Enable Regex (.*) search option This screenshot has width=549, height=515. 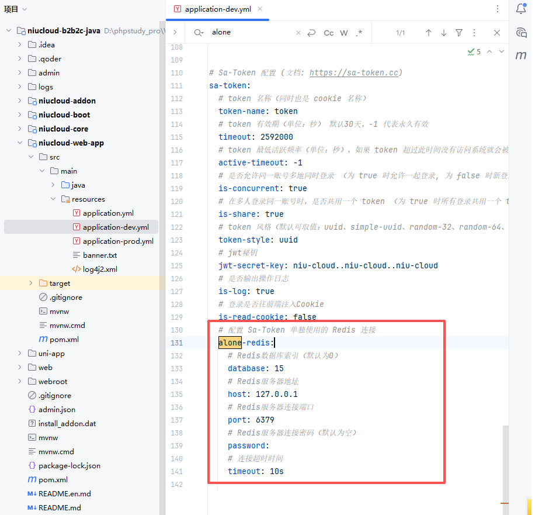(359, 33)
